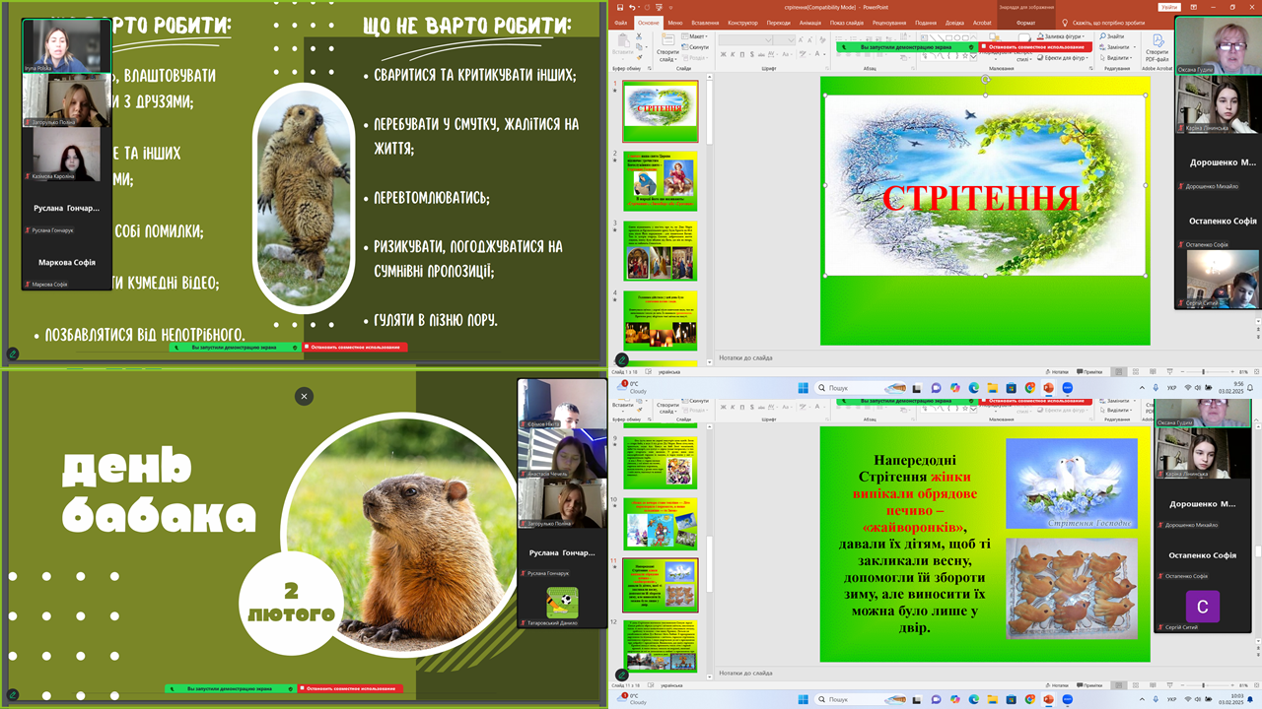Viewport: 1262px width, 709px height.
Task: Click green sharing banner over the Основне ribbon
Action: (x=906, y=46)
